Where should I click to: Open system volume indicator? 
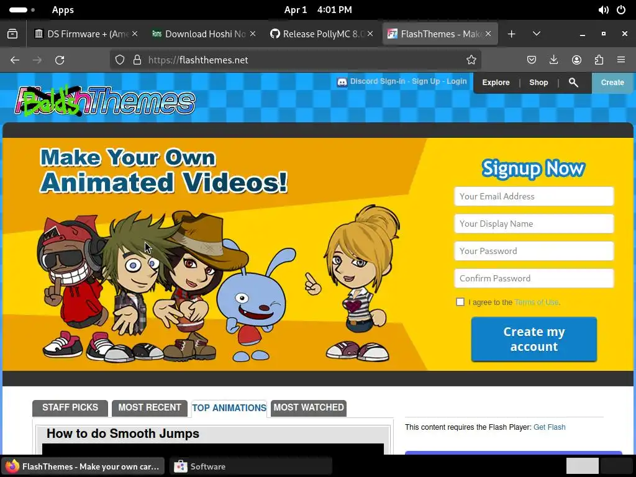click(x=603, y=10)
